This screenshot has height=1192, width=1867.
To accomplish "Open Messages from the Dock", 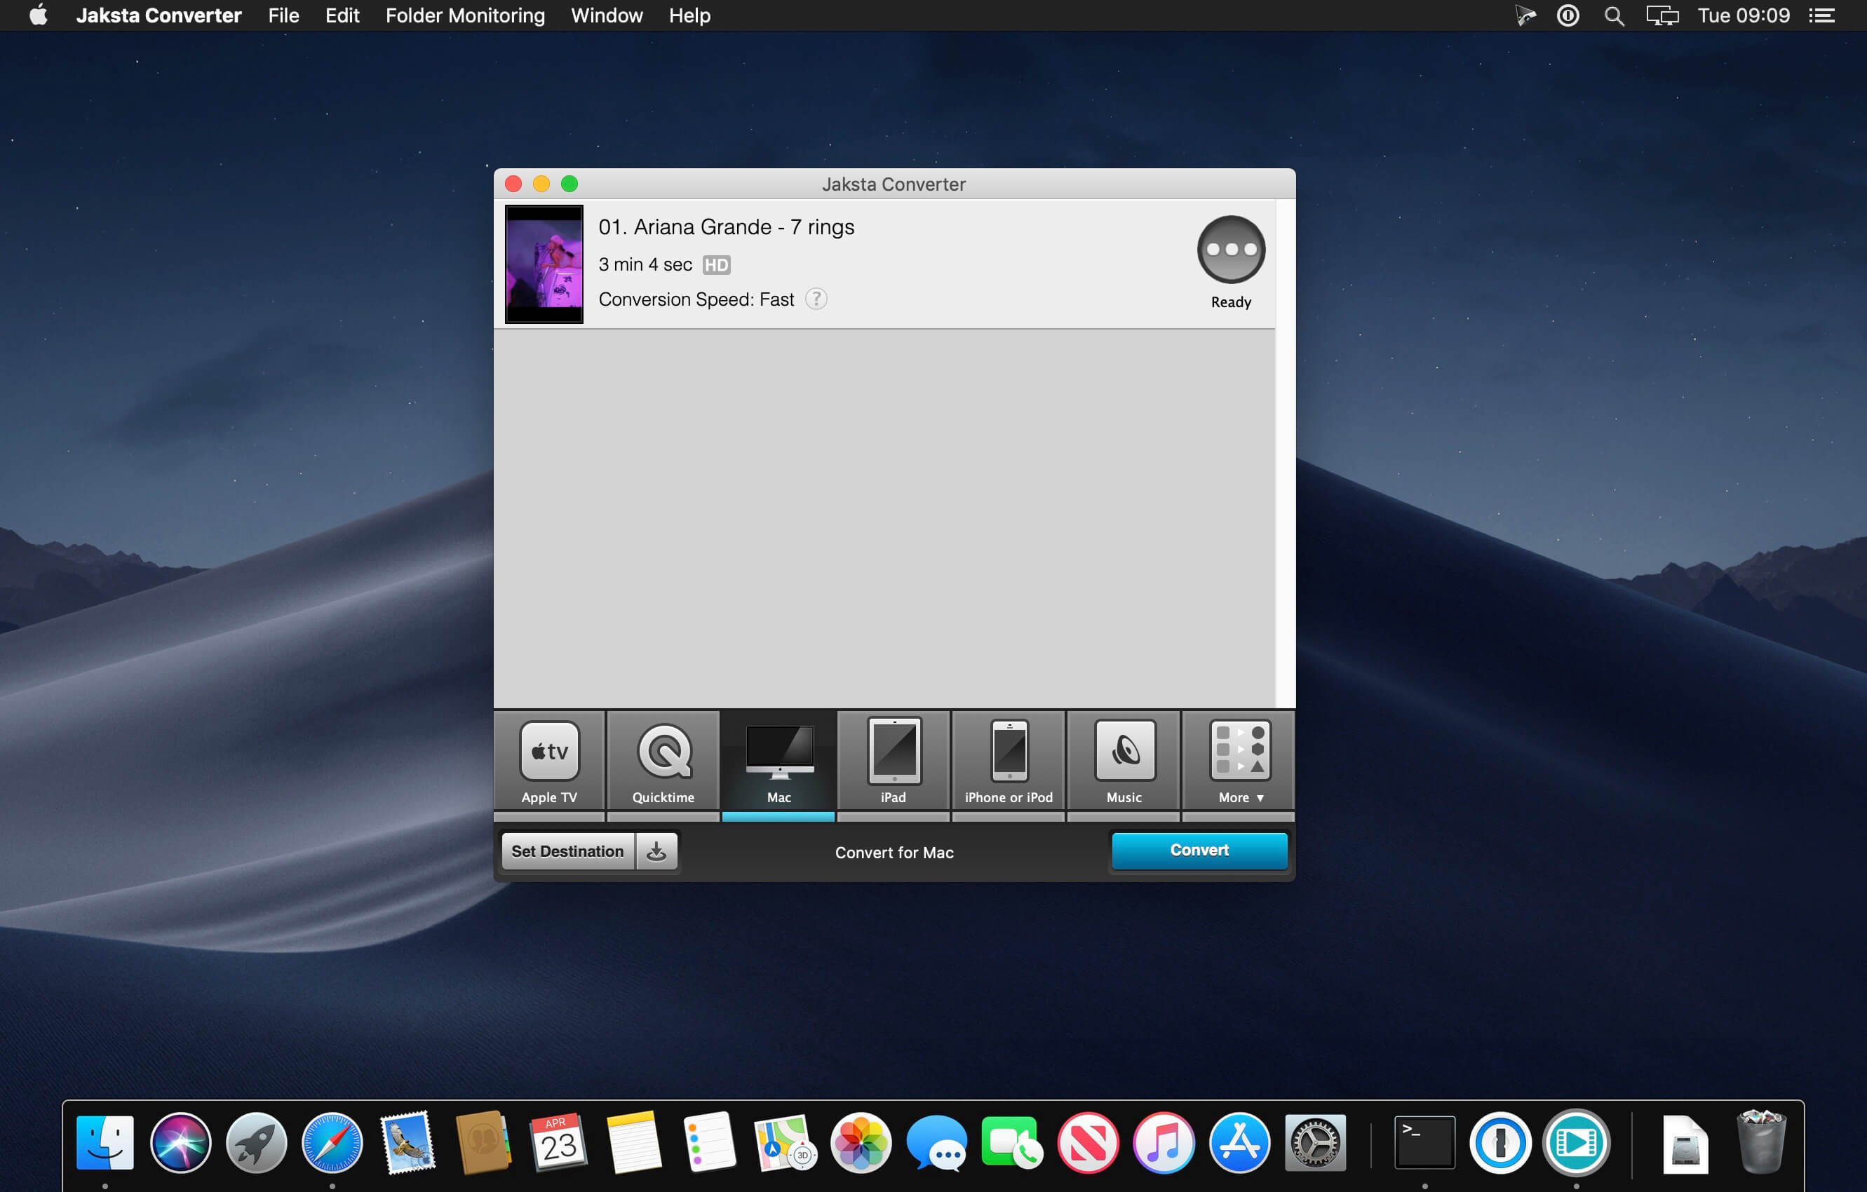I will (936, 1142).
